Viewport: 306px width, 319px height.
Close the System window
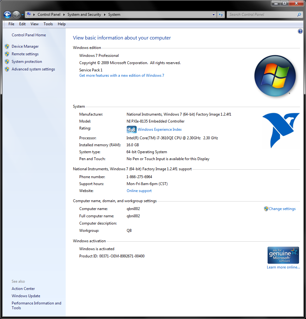tap(296, 3)
